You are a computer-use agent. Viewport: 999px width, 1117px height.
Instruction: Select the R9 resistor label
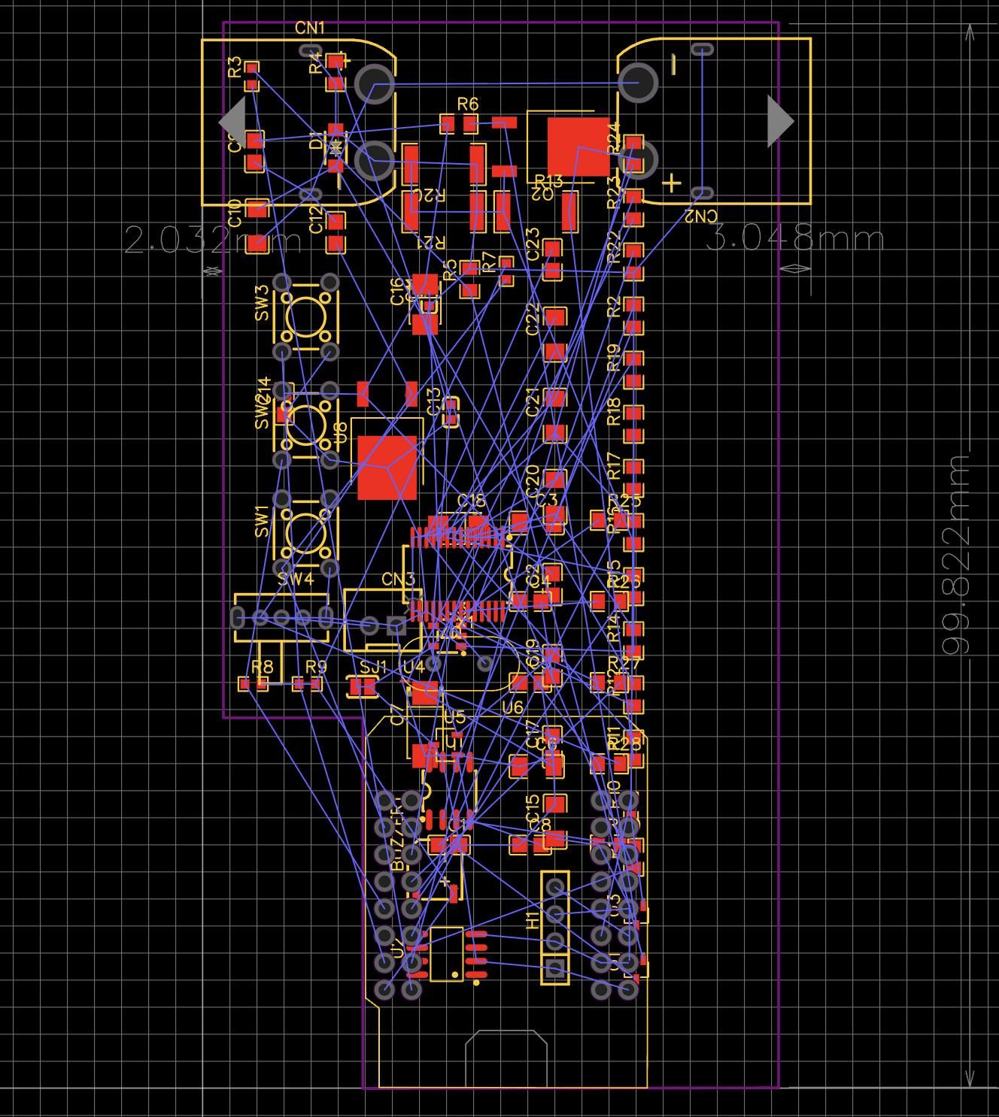[x=316, y=667]
